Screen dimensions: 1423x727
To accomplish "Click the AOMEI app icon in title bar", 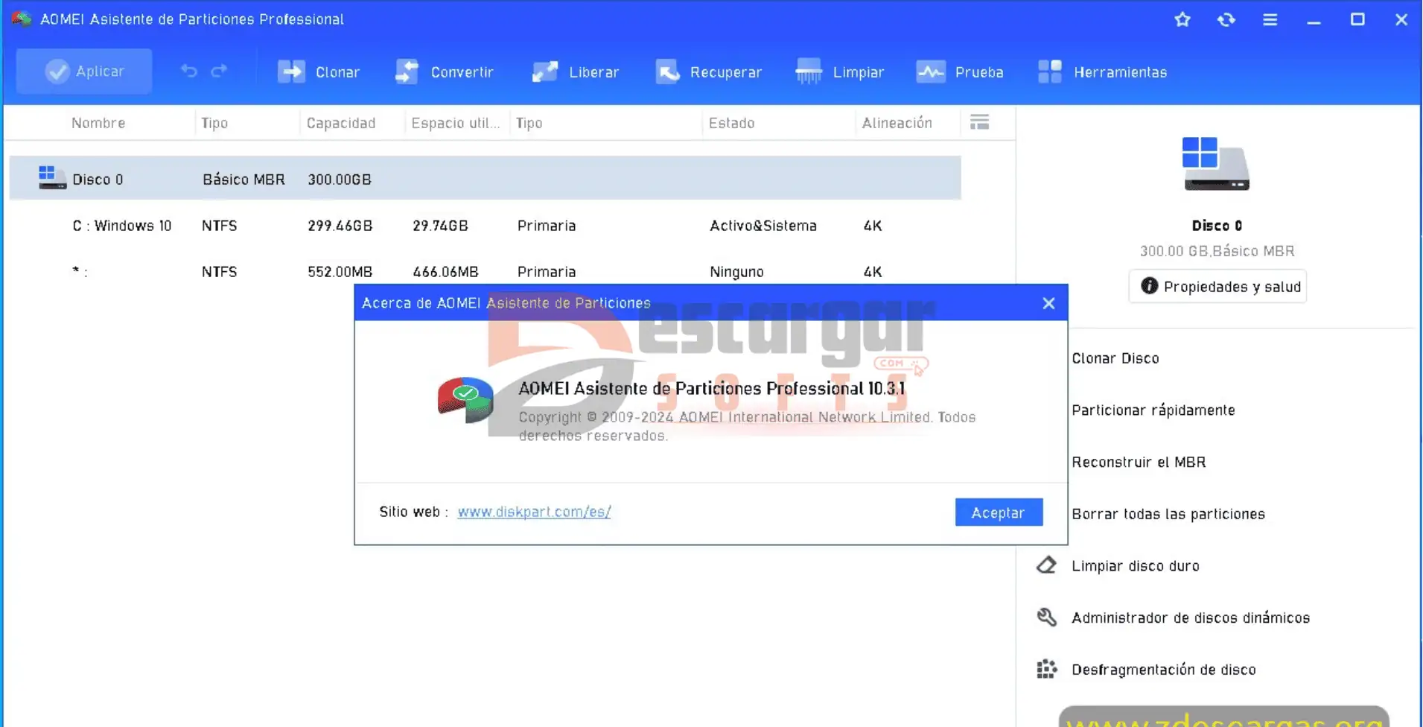I will click(22, 19).
